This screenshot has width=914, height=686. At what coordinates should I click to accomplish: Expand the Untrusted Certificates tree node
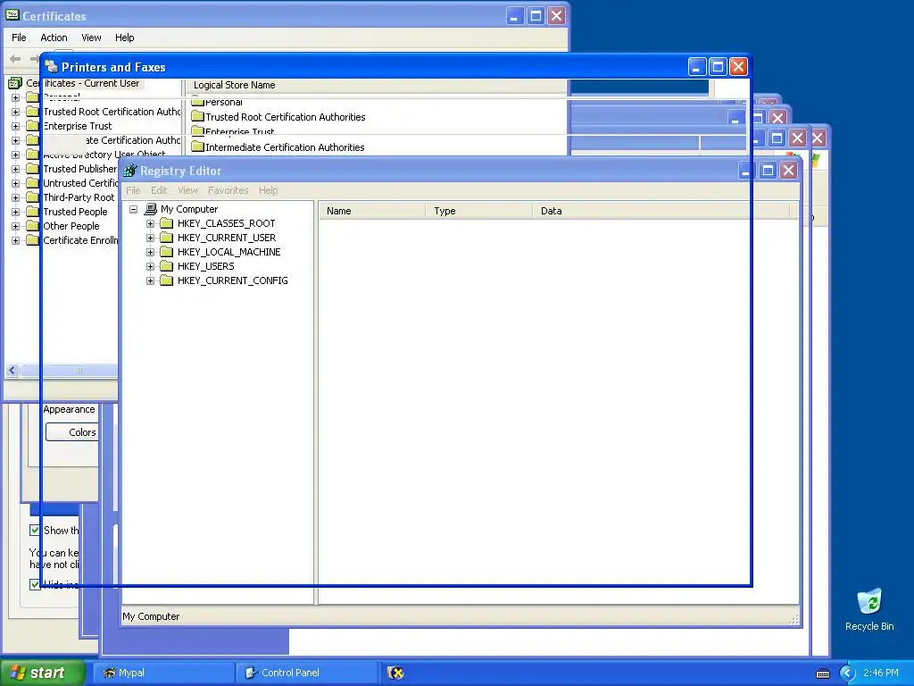pos(16,183)
